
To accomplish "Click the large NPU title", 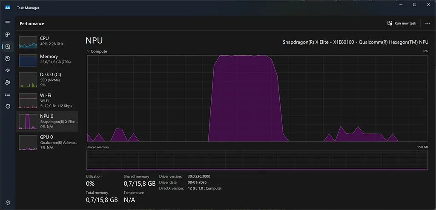I will click(94, 40).
